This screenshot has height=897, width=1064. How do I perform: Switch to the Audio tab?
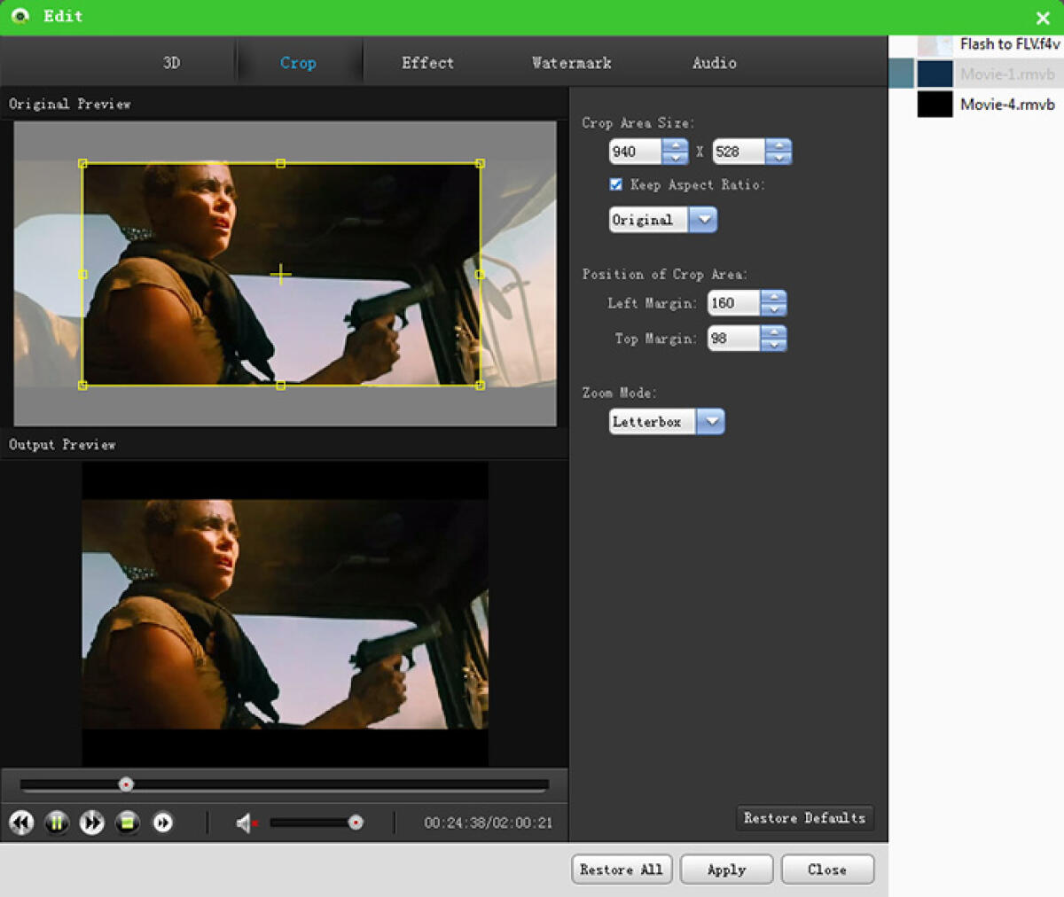714,62
